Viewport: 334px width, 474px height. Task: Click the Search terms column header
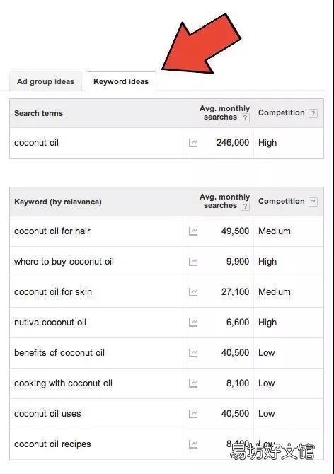[39, 113]
